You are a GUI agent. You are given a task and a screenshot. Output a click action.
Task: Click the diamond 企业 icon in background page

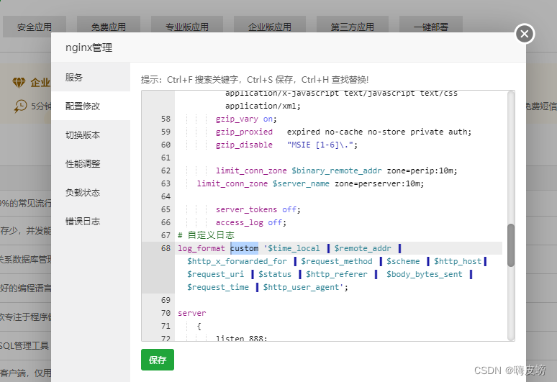coord(19,82)
